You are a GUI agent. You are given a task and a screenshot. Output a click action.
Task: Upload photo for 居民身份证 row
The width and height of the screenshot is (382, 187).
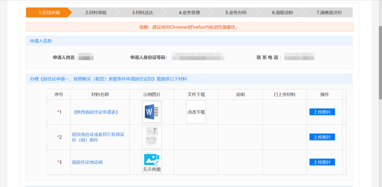point(322,137)
